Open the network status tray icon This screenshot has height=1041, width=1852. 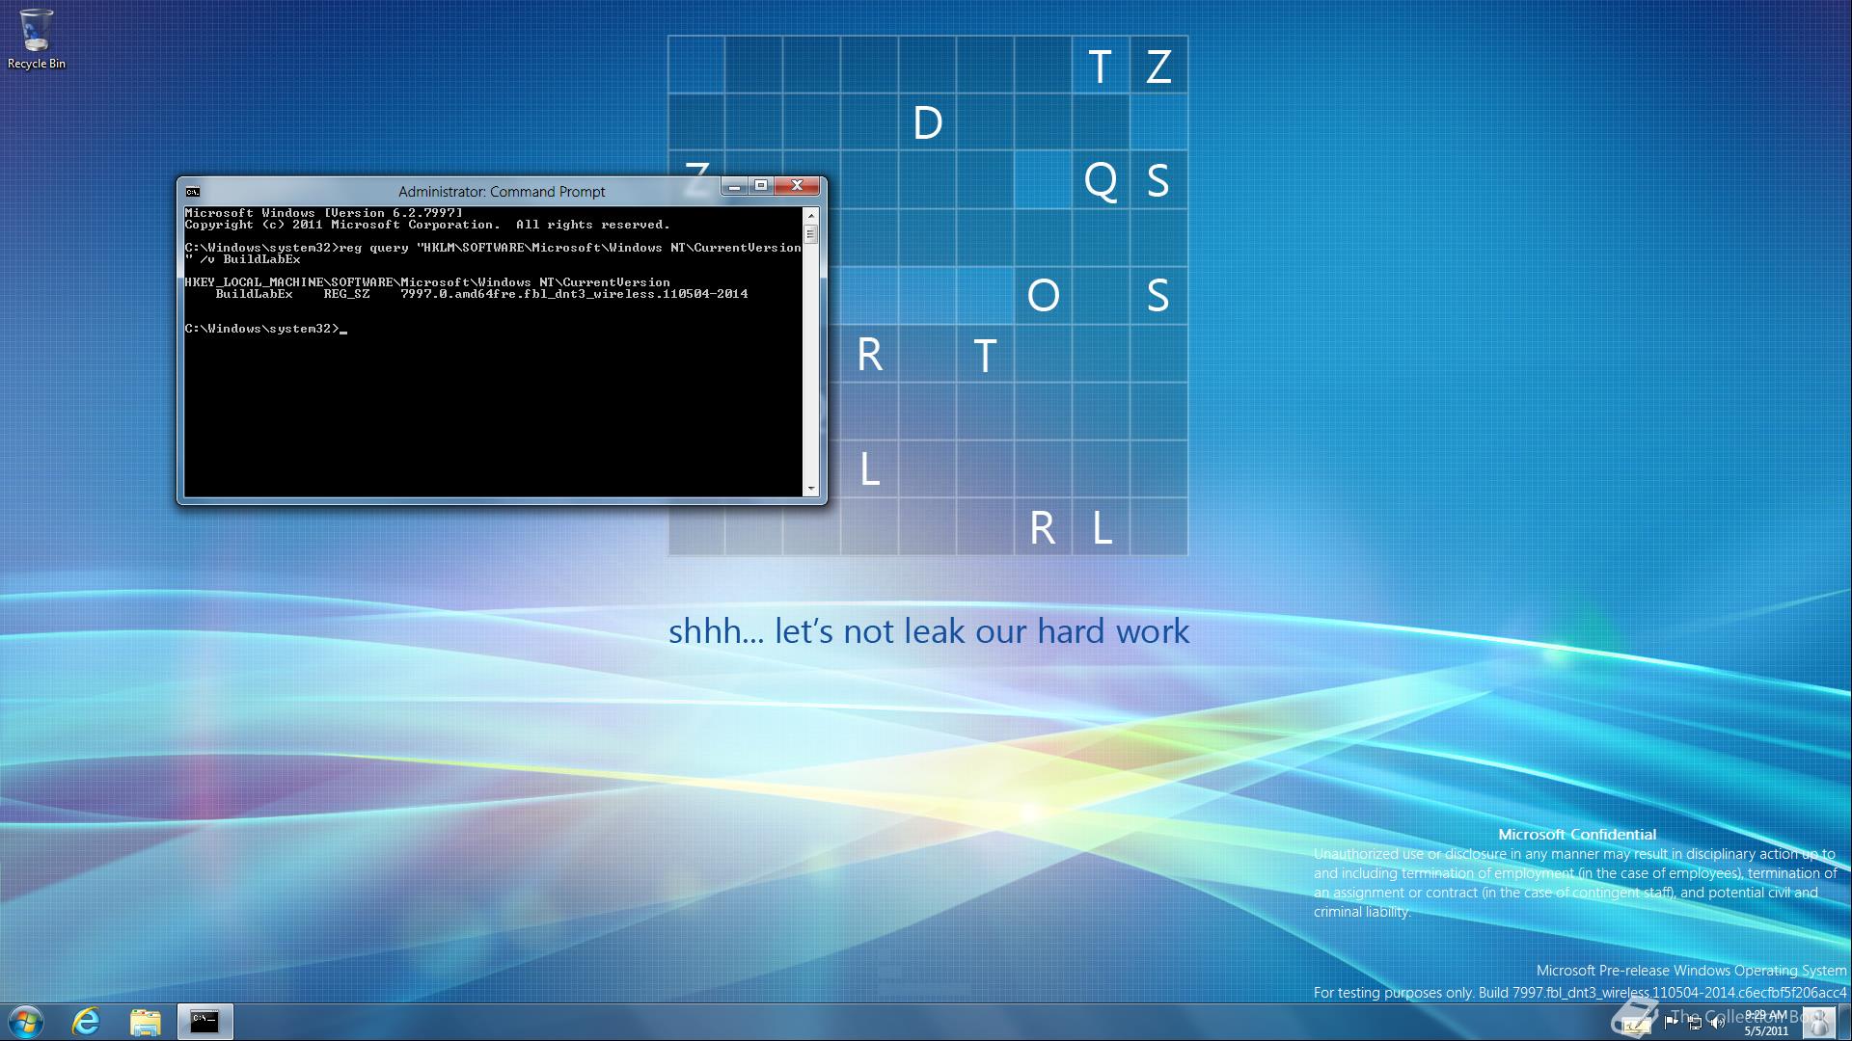(1695, 1023)
